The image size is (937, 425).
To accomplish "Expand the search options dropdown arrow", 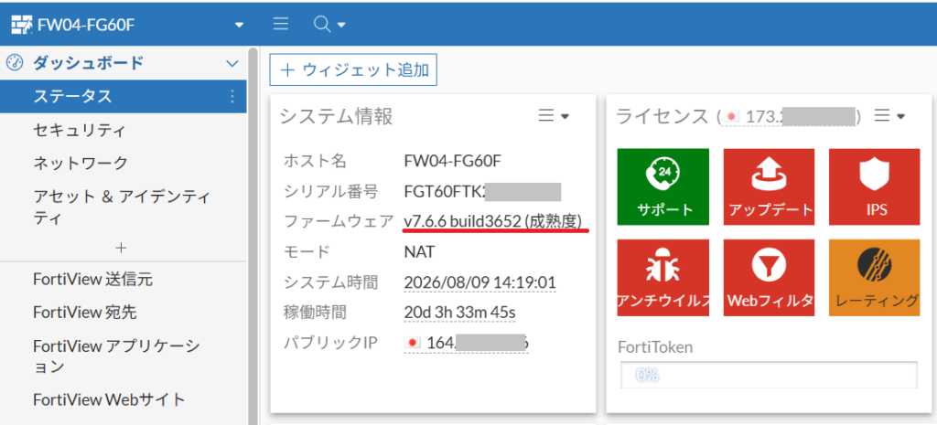I will pyautogui.click(x=342, y=25).
